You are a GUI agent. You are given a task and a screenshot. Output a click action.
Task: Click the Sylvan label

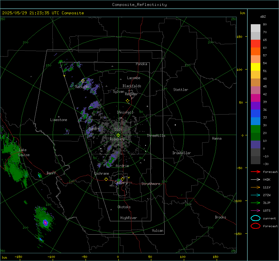pos(118,92)
